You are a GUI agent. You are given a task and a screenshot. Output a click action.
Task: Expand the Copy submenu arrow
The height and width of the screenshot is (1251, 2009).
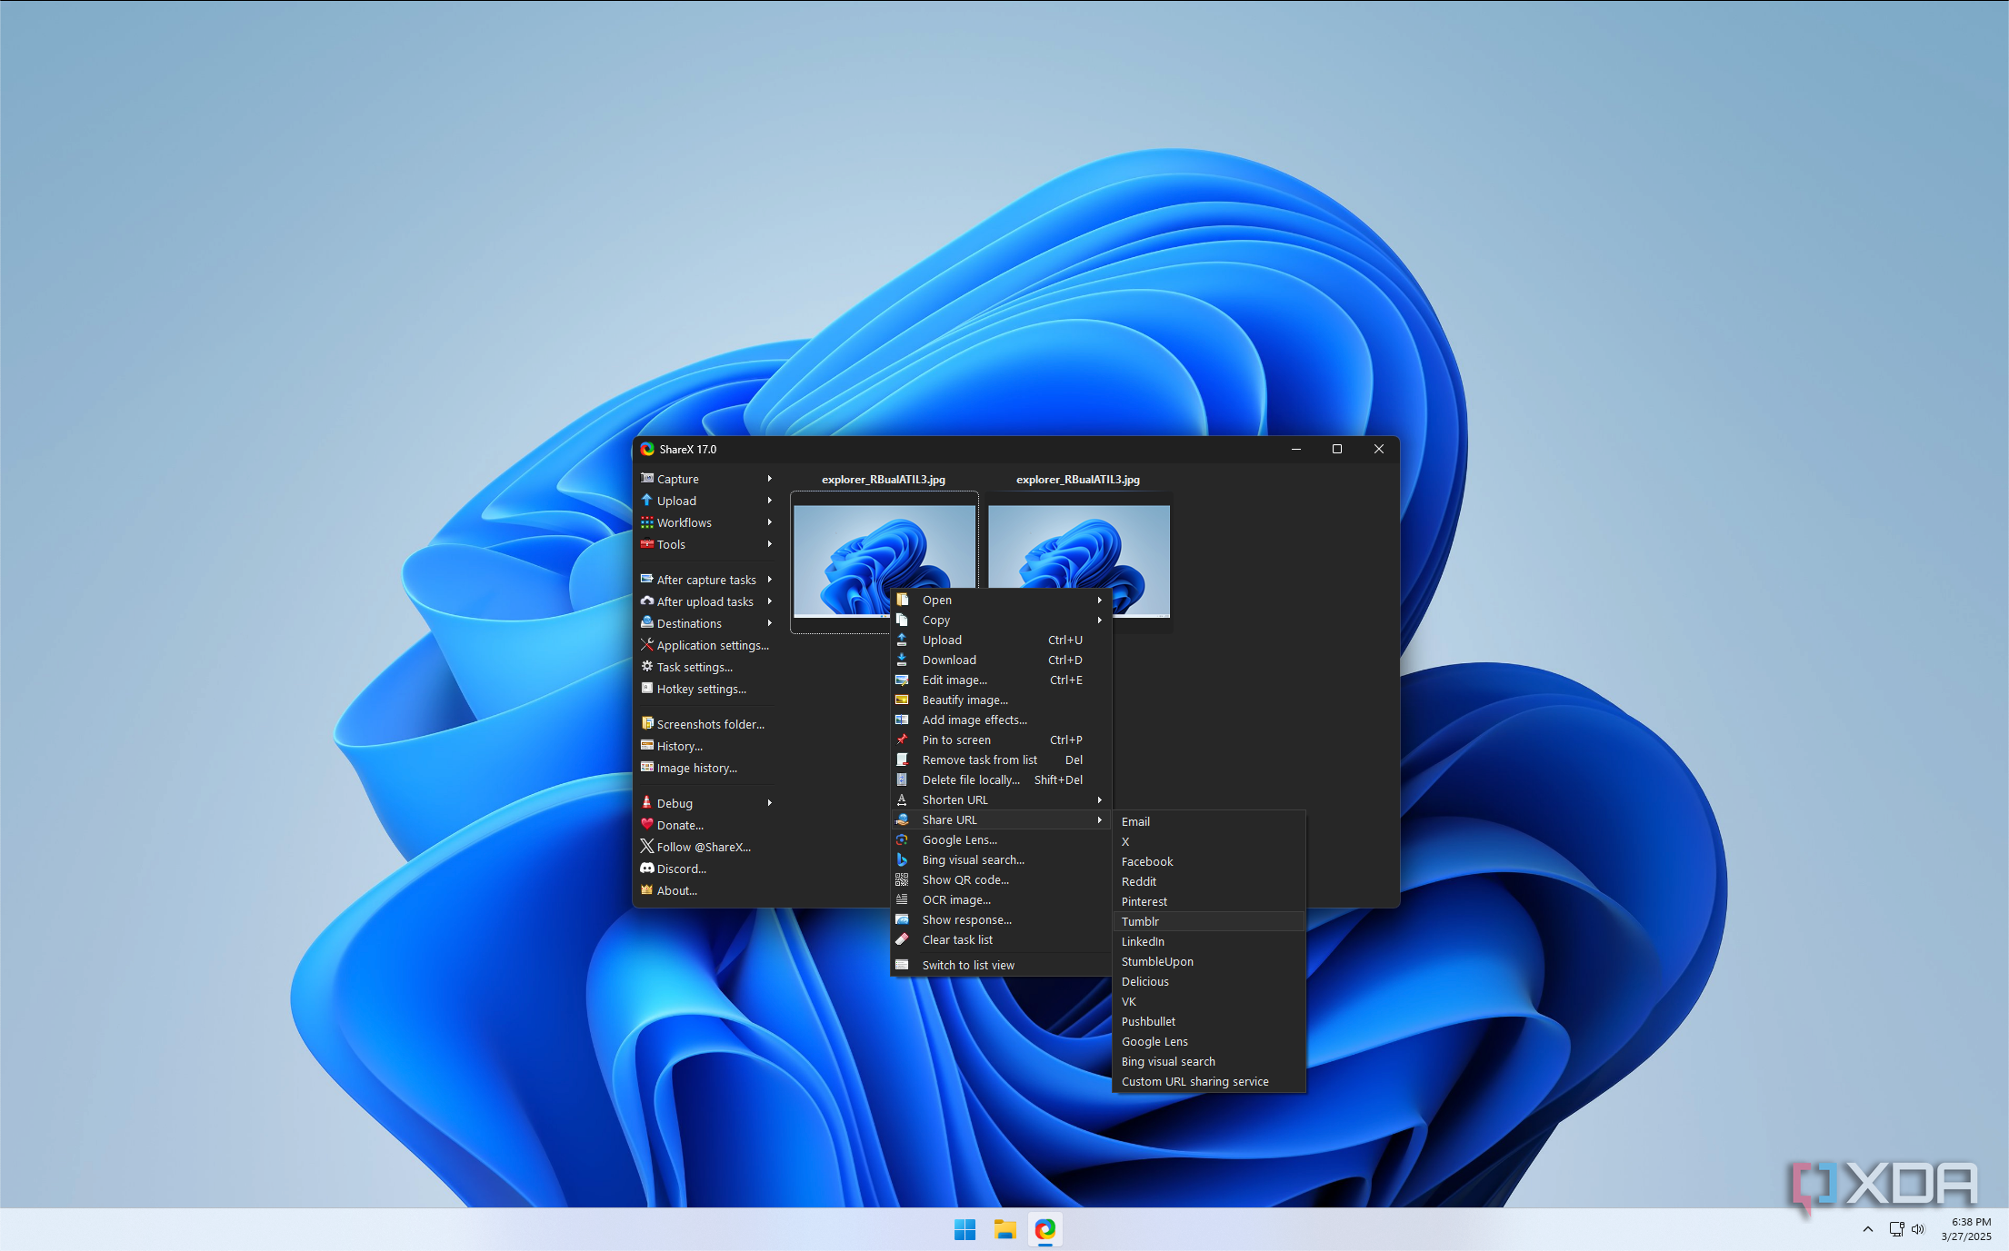pos(1099,620)
